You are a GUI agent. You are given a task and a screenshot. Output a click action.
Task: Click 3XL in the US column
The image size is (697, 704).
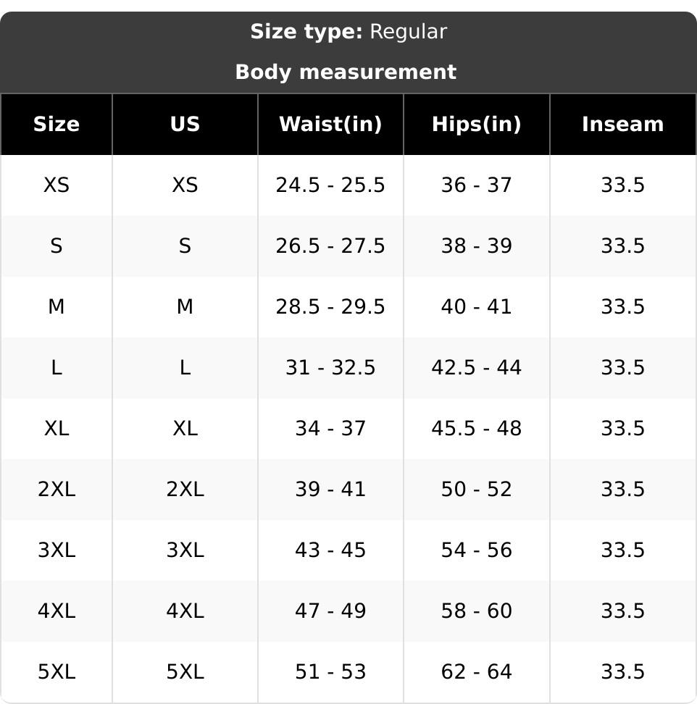185,550
